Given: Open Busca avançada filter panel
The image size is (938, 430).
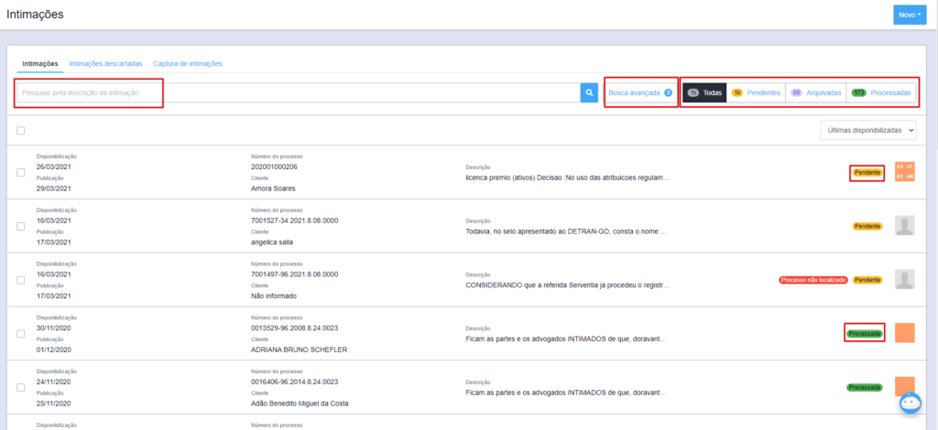Looking at the screenshot, I should click(x=640, y=92).
